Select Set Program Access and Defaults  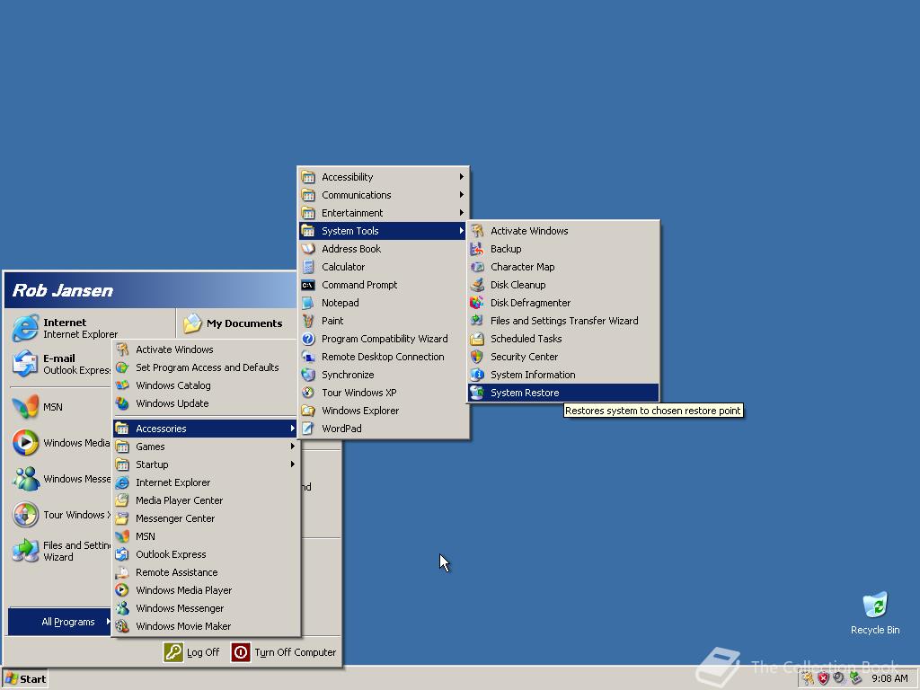[206, 367]
